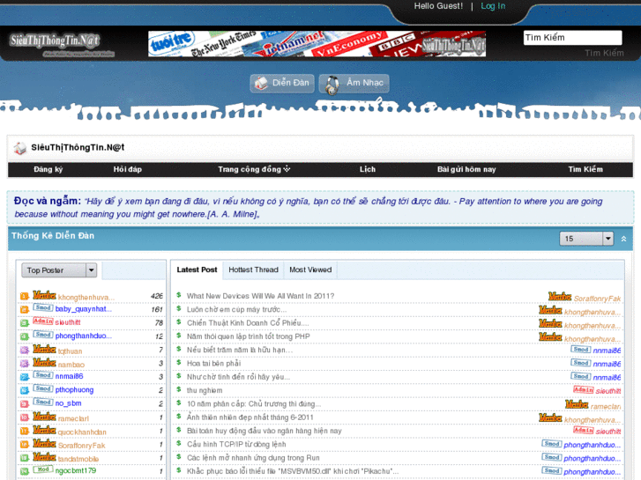Open thread Hoa tai bên phải

(213, 363)
